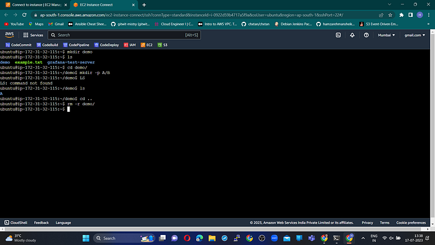
Task: Open the Chrome extensions puzzle icon
Action: pyautogui.click(x=401, y=15)
